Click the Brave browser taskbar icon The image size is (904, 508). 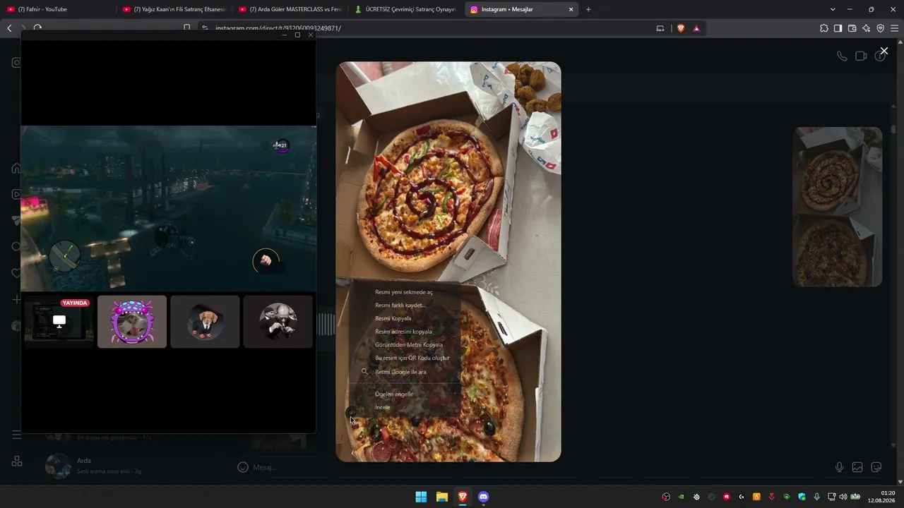point(463,497)
